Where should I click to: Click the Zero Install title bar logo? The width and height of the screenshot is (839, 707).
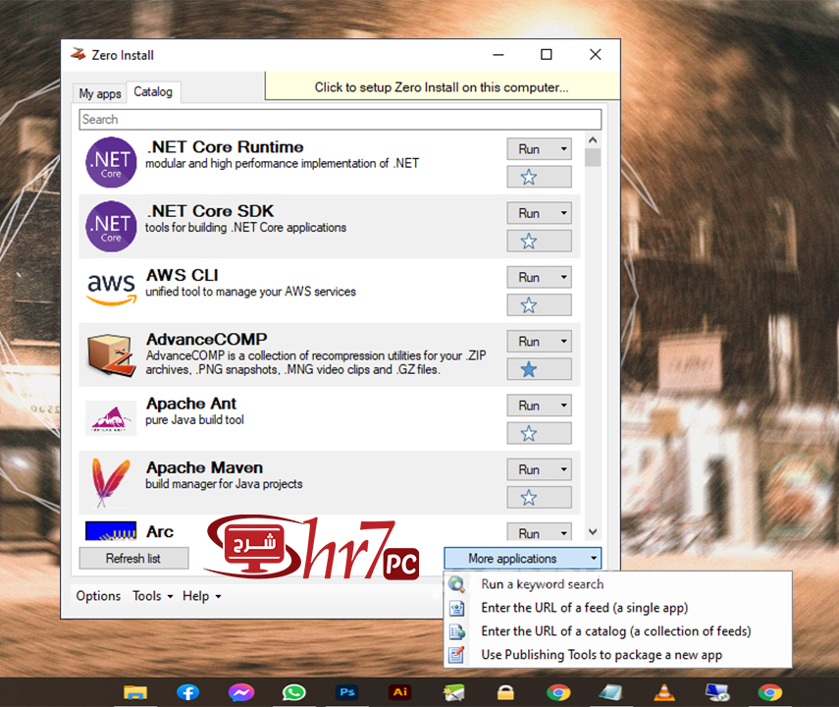(x=79, y=54)
